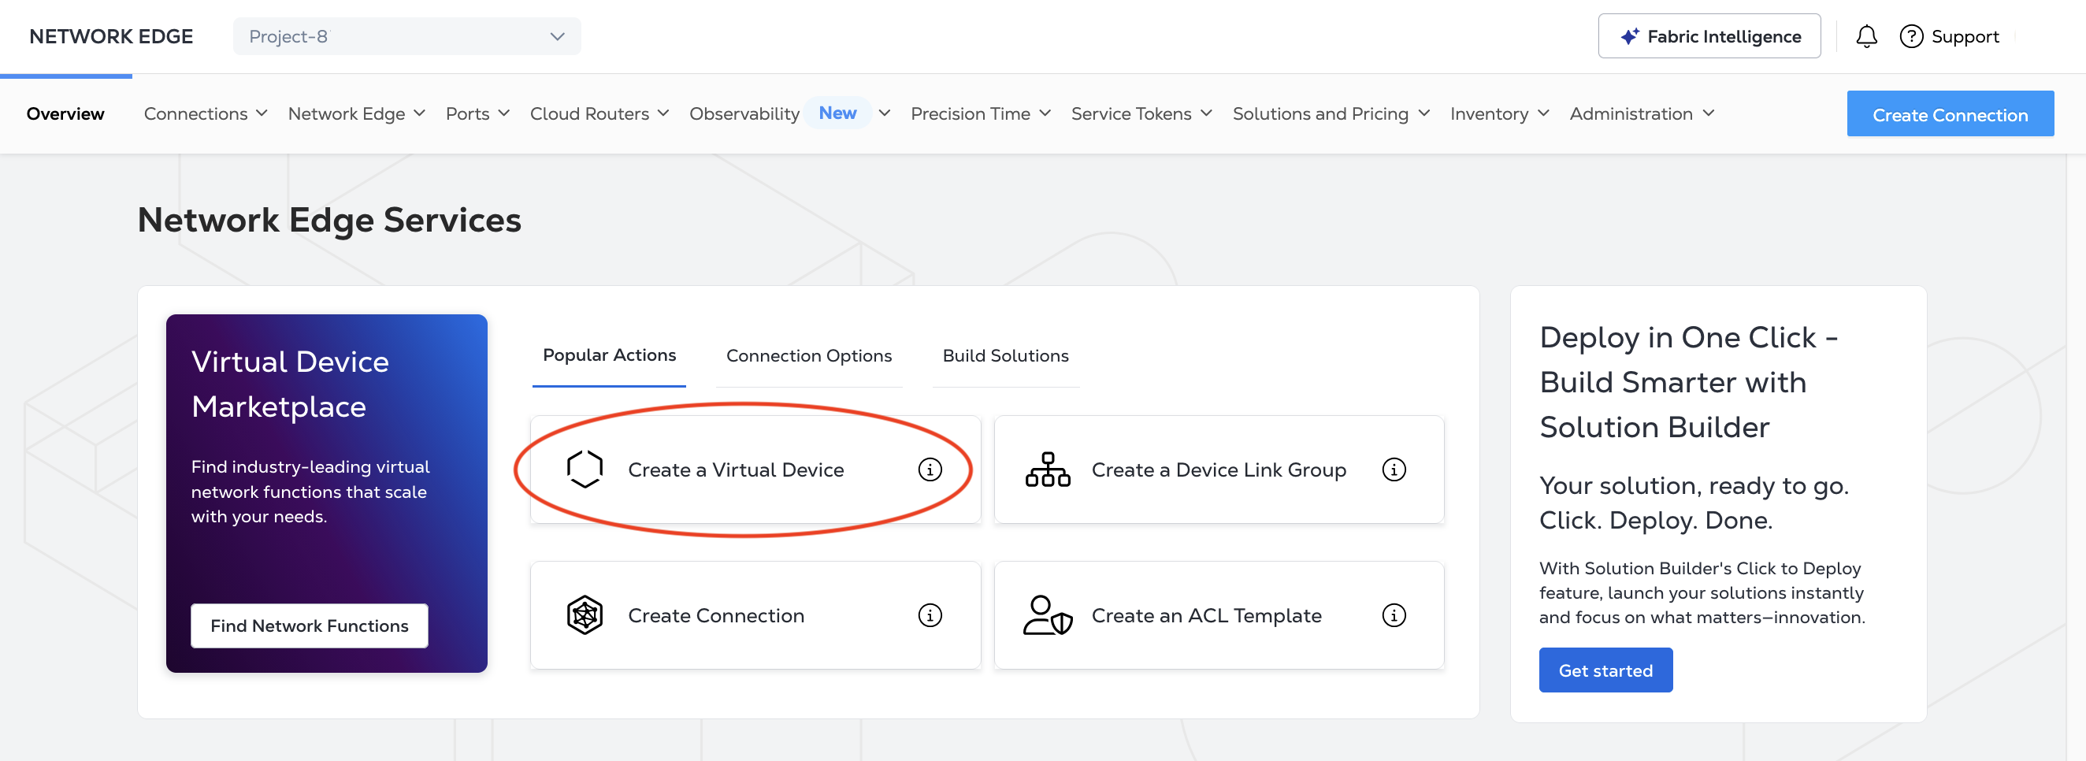Open the Project-8 project selector dropdown
Screen dimensions: 2086x761
click(x=406, y=36)
